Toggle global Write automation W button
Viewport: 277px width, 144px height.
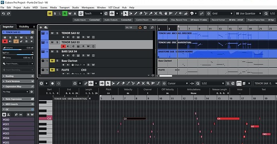point(70,14)
